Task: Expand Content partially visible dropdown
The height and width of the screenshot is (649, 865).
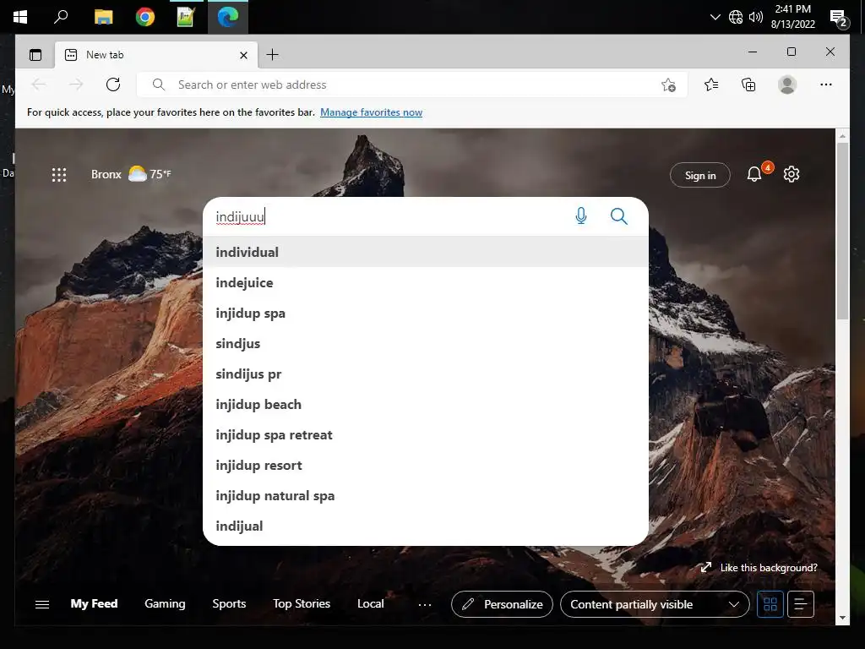Action: tap(655, 604)
